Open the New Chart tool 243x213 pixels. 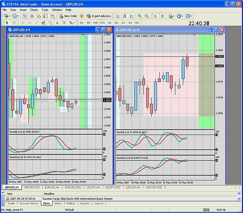pyautogui.click(x=6, y=16)
